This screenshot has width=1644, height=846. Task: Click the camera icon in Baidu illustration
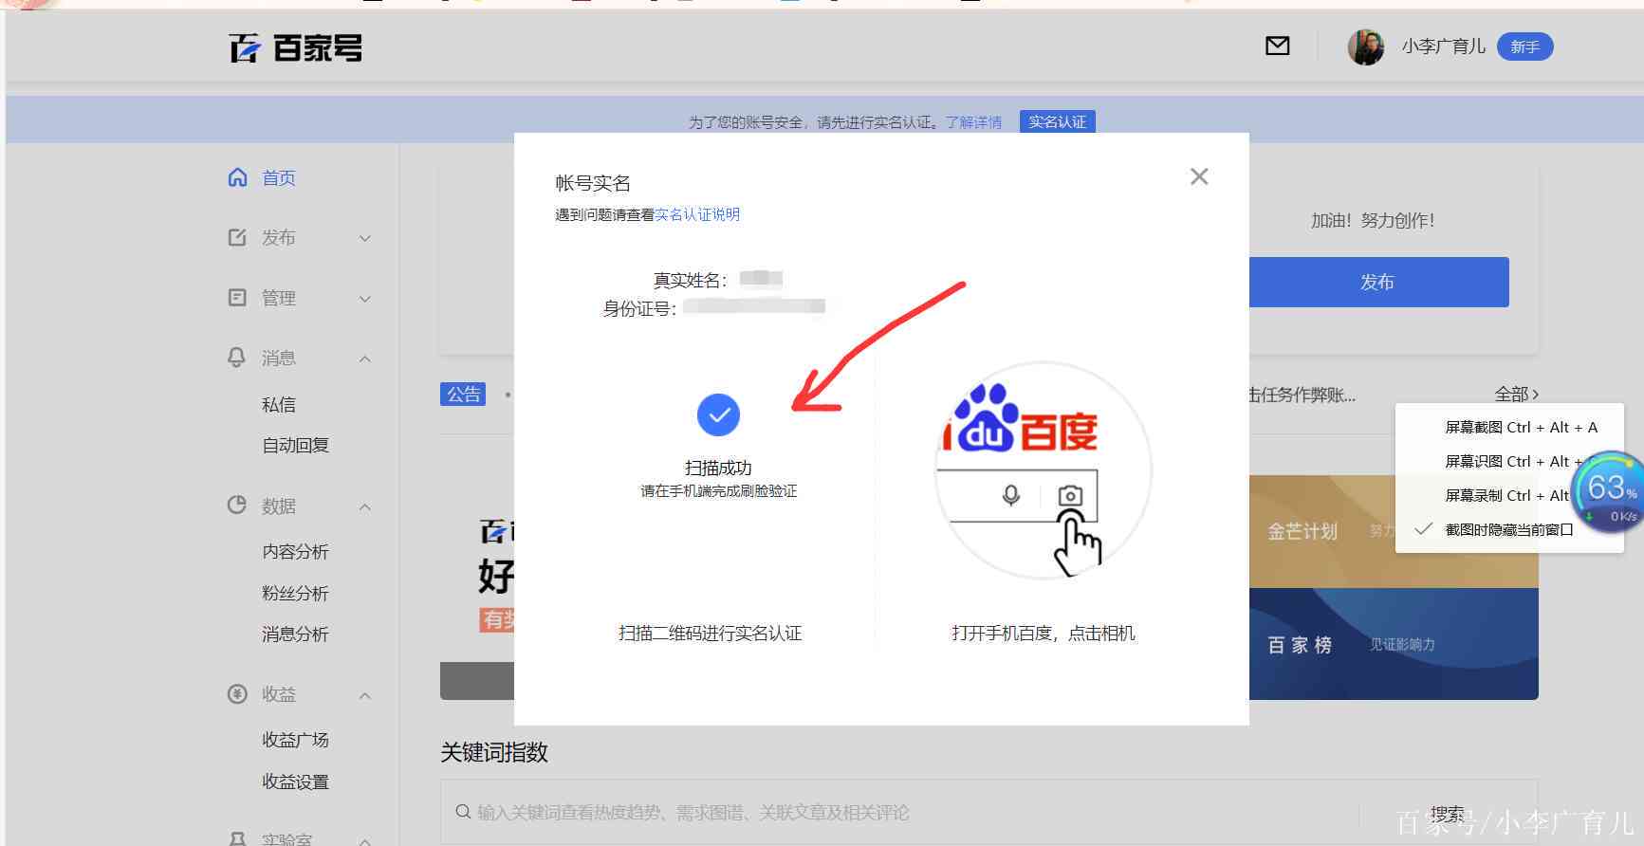1070,495
